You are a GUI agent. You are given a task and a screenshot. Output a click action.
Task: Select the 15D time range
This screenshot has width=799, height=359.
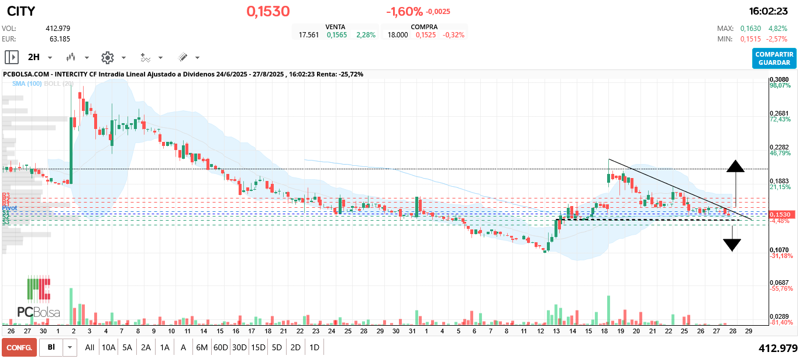coord(258,347)
